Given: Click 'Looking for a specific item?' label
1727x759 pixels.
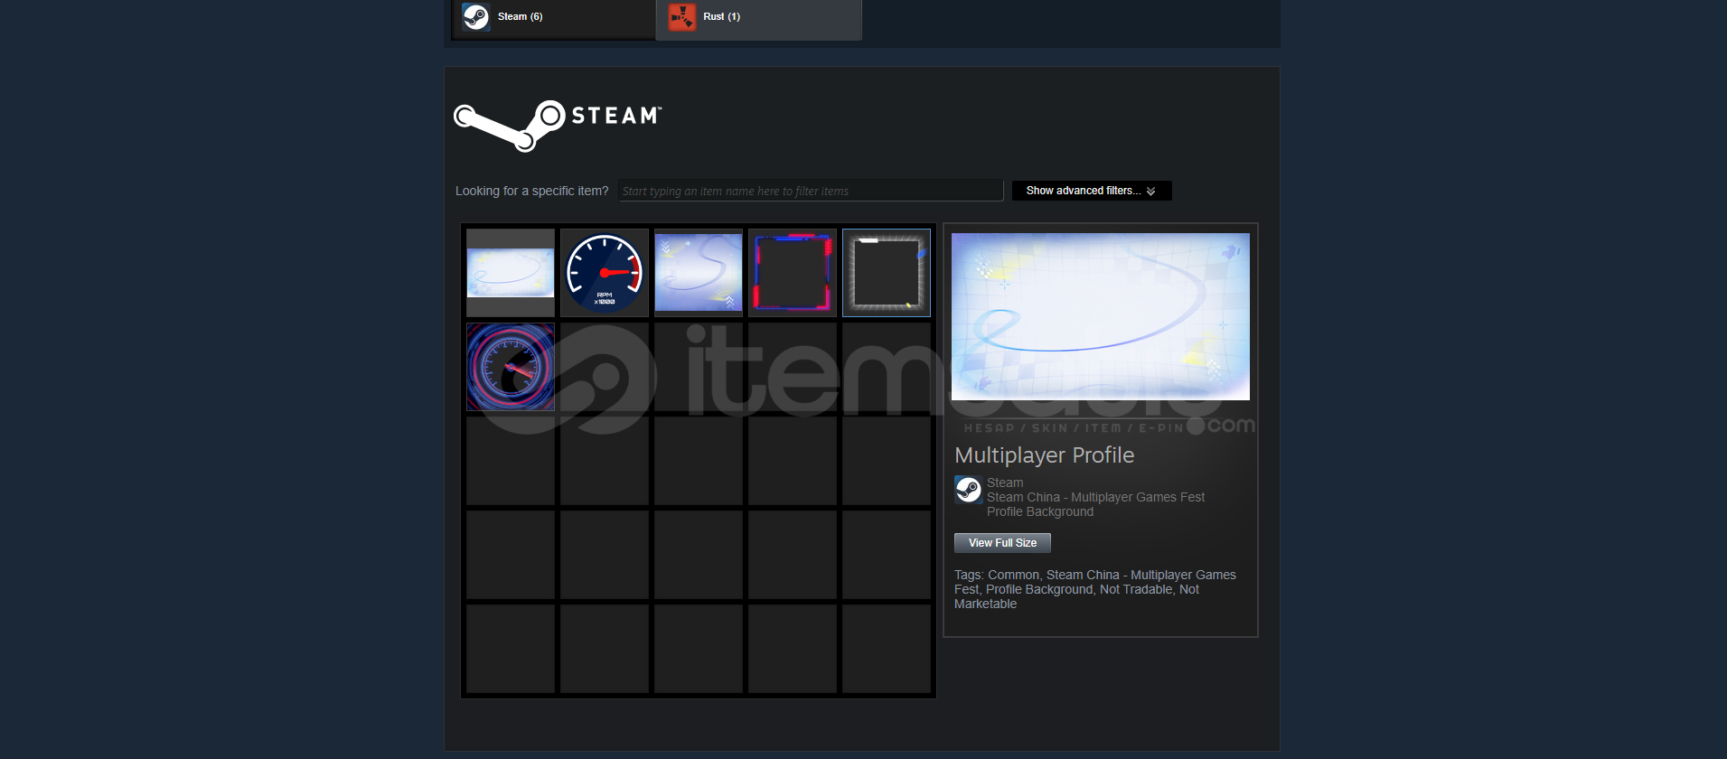Looking at the screenshot, I should click(531, 191).
